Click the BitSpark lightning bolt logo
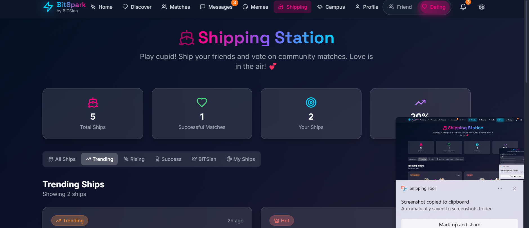Viewport: 529px width, 228px height. tap(48, 7)
